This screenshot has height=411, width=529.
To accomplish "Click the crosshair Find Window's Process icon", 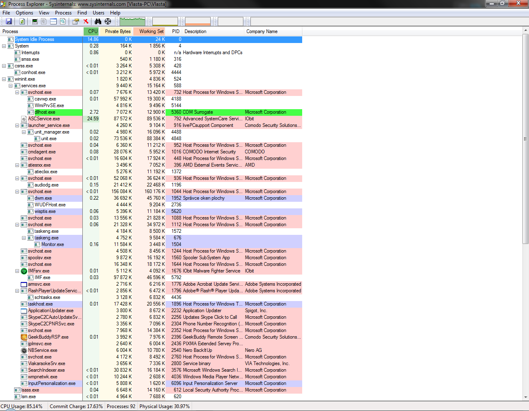I will click(108, 22).
